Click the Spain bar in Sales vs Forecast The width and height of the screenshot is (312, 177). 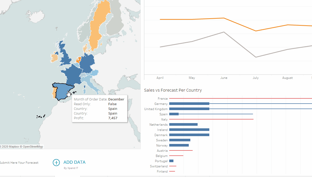(x=174, y=114)
